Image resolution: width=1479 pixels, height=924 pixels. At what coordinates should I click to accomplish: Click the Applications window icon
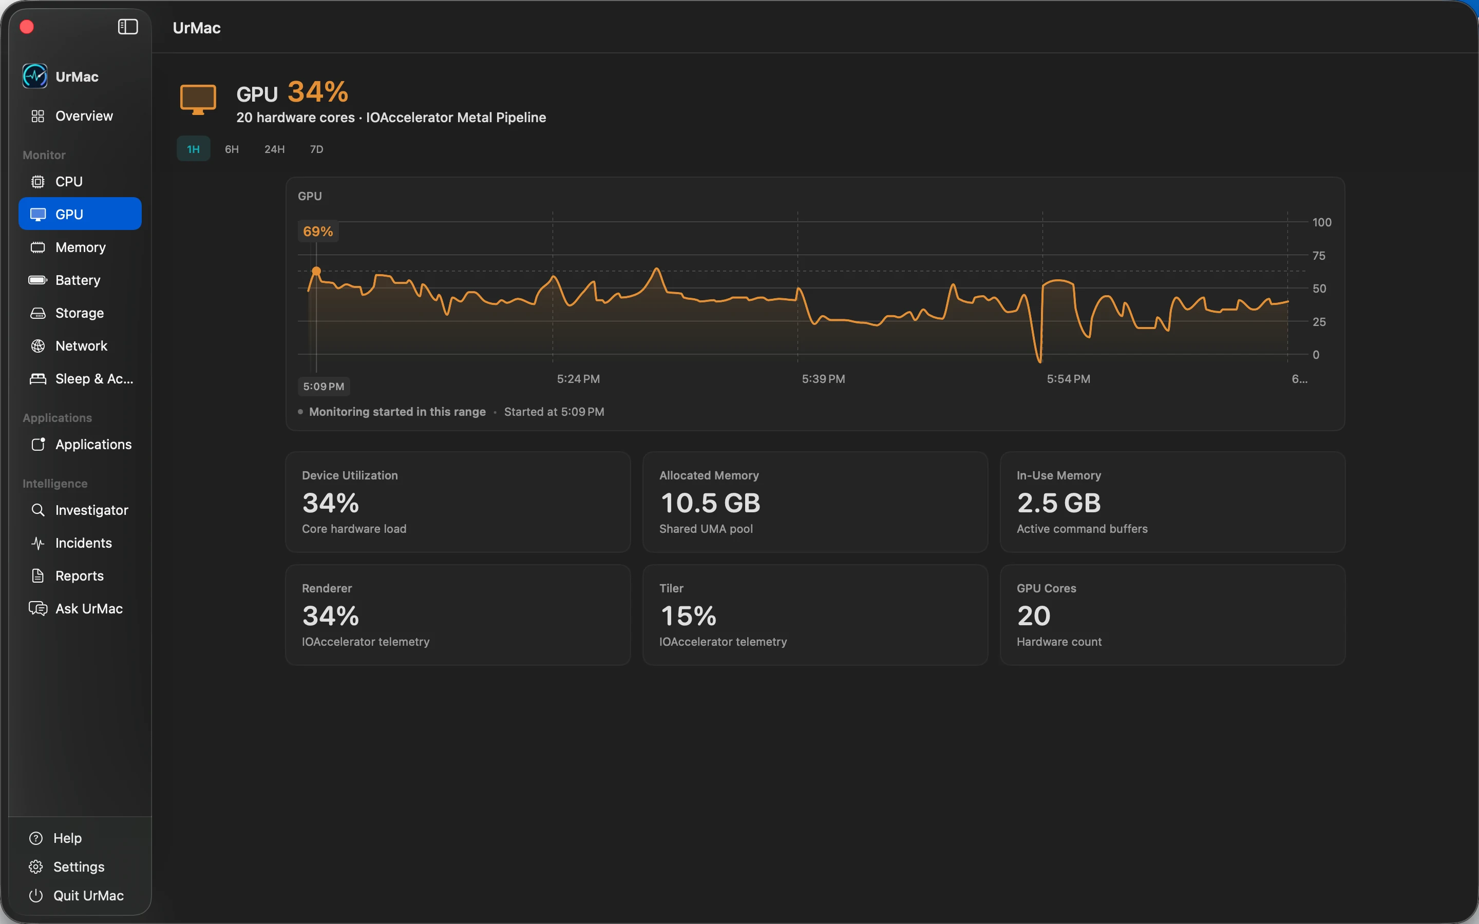[x=38, y=444]
